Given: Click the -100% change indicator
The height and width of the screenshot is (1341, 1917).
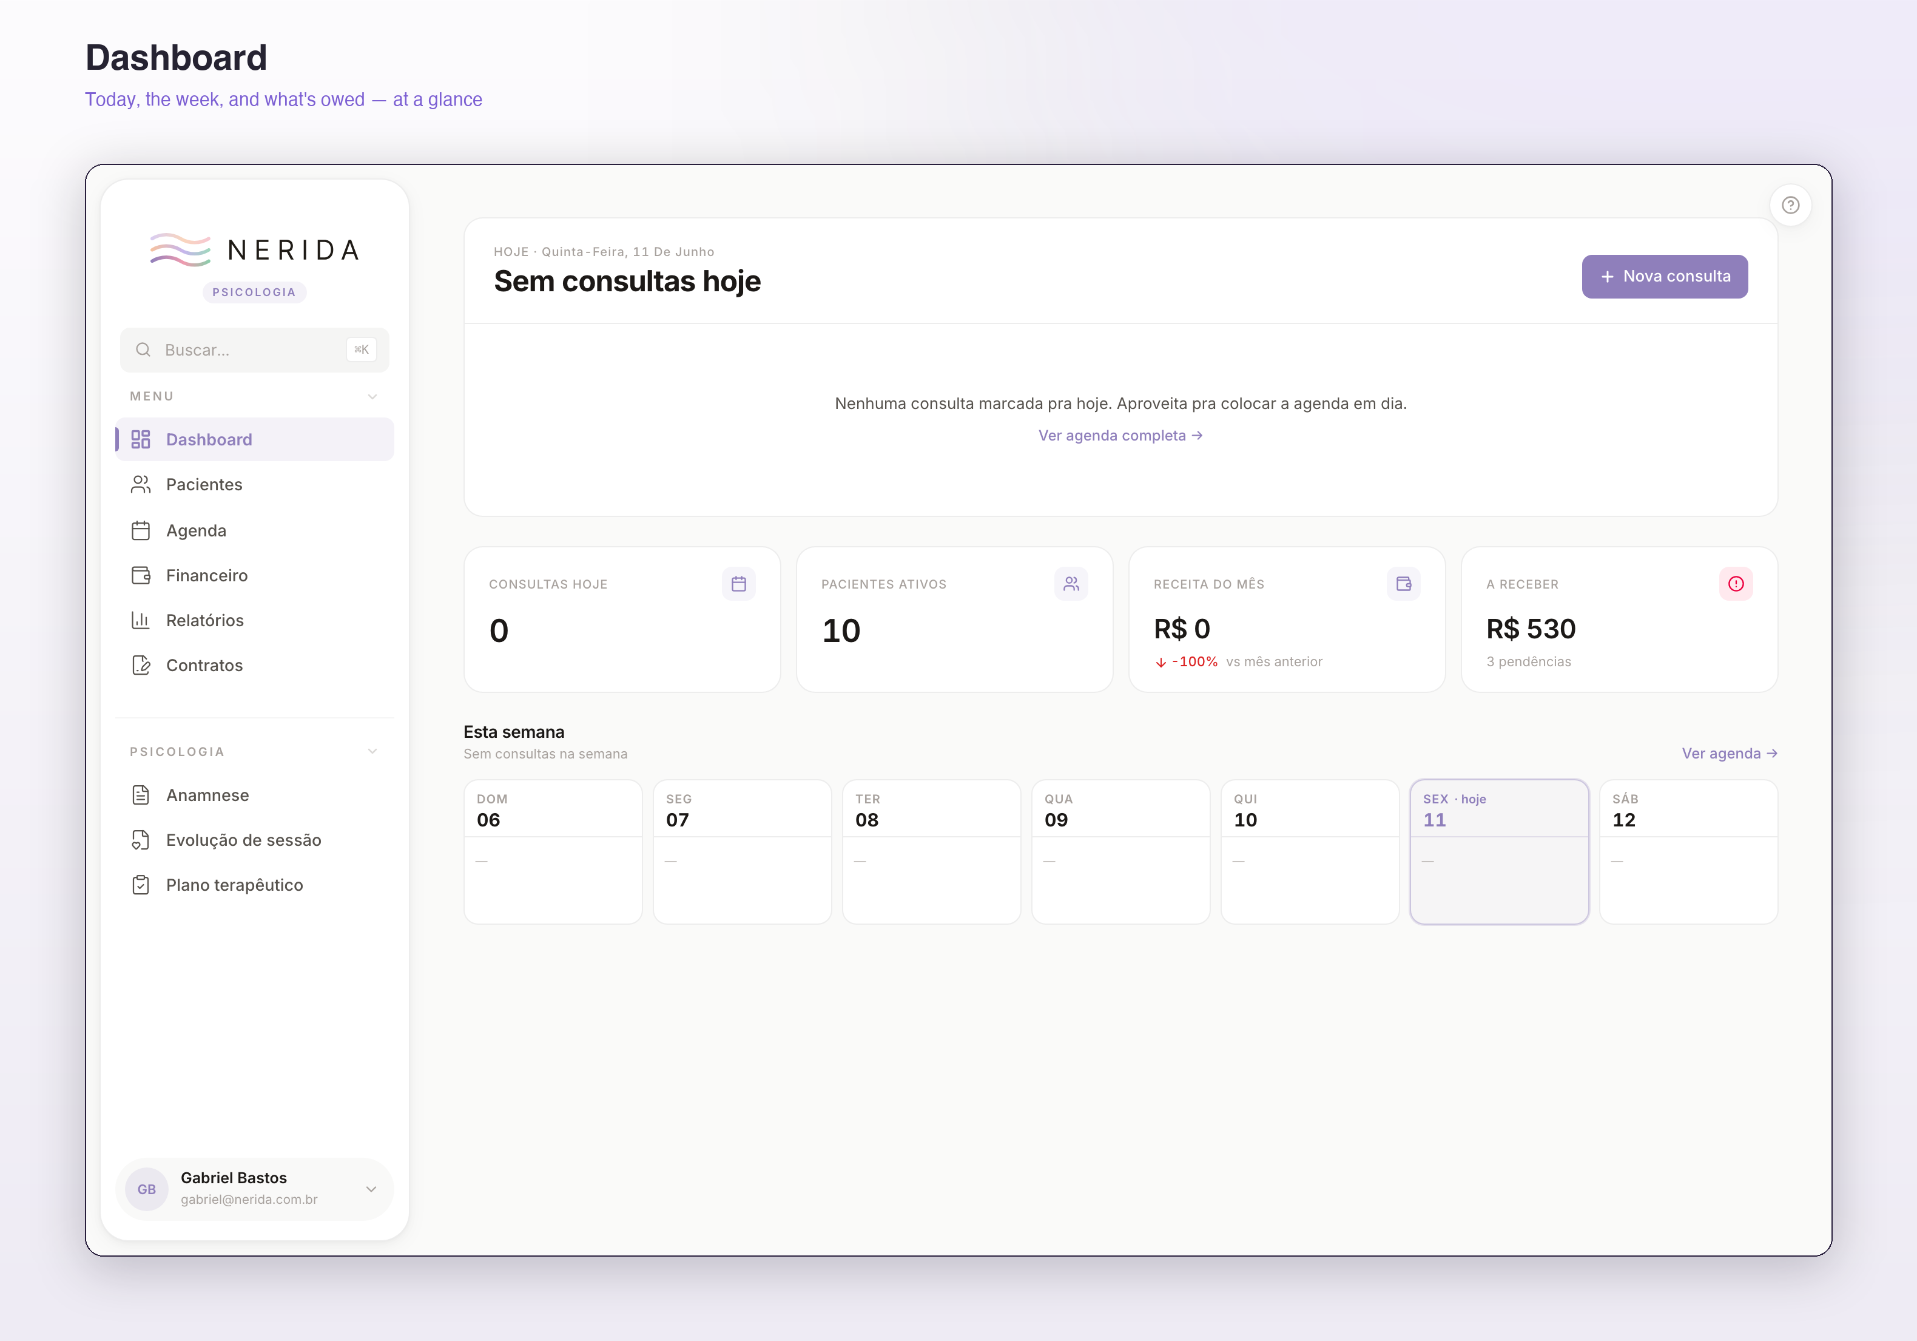Looking at the screenshot, I should coord(1187,661).
